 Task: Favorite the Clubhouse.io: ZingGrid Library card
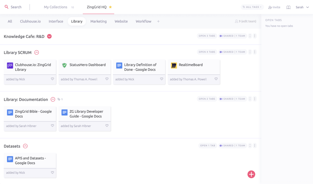(x=52, y=79)
